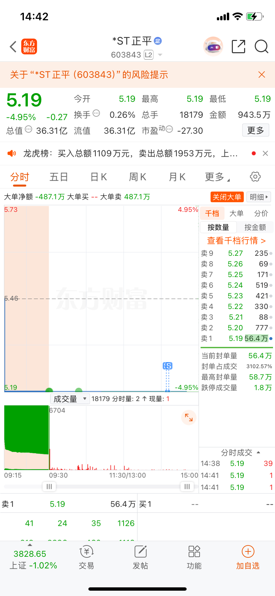Move the right time range slider handle
This screenshot has height=596, width=275.
coord(187,487)
